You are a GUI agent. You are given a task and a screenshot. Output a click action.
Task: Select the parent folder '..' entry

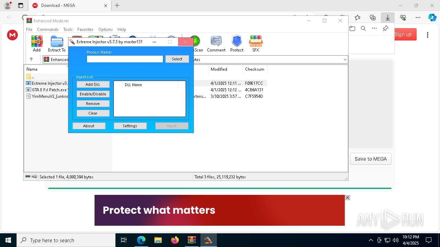tap(33, 77)
